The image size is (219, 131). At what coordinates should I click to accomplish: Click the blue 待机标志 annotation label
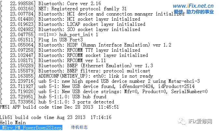pos(79,127)
